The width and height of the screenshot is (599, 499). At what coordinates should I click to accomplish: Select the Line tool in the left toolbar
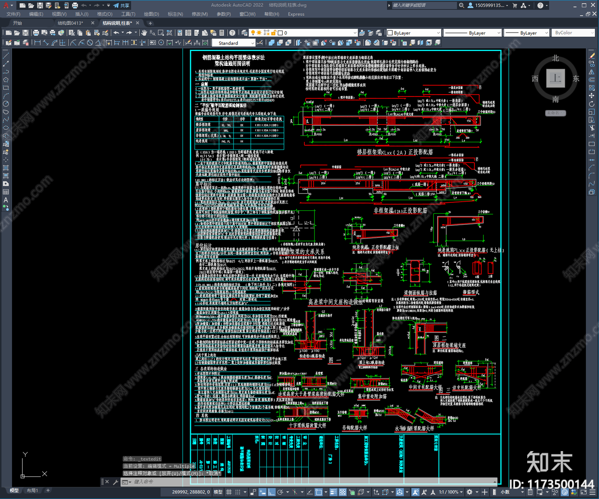(6, 55)
